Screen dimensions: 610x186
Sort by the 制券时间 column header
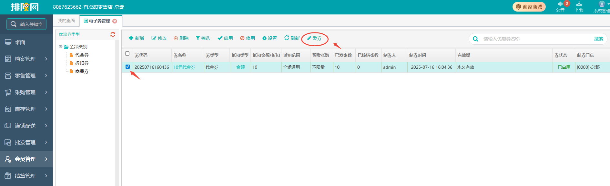[431, 55]
